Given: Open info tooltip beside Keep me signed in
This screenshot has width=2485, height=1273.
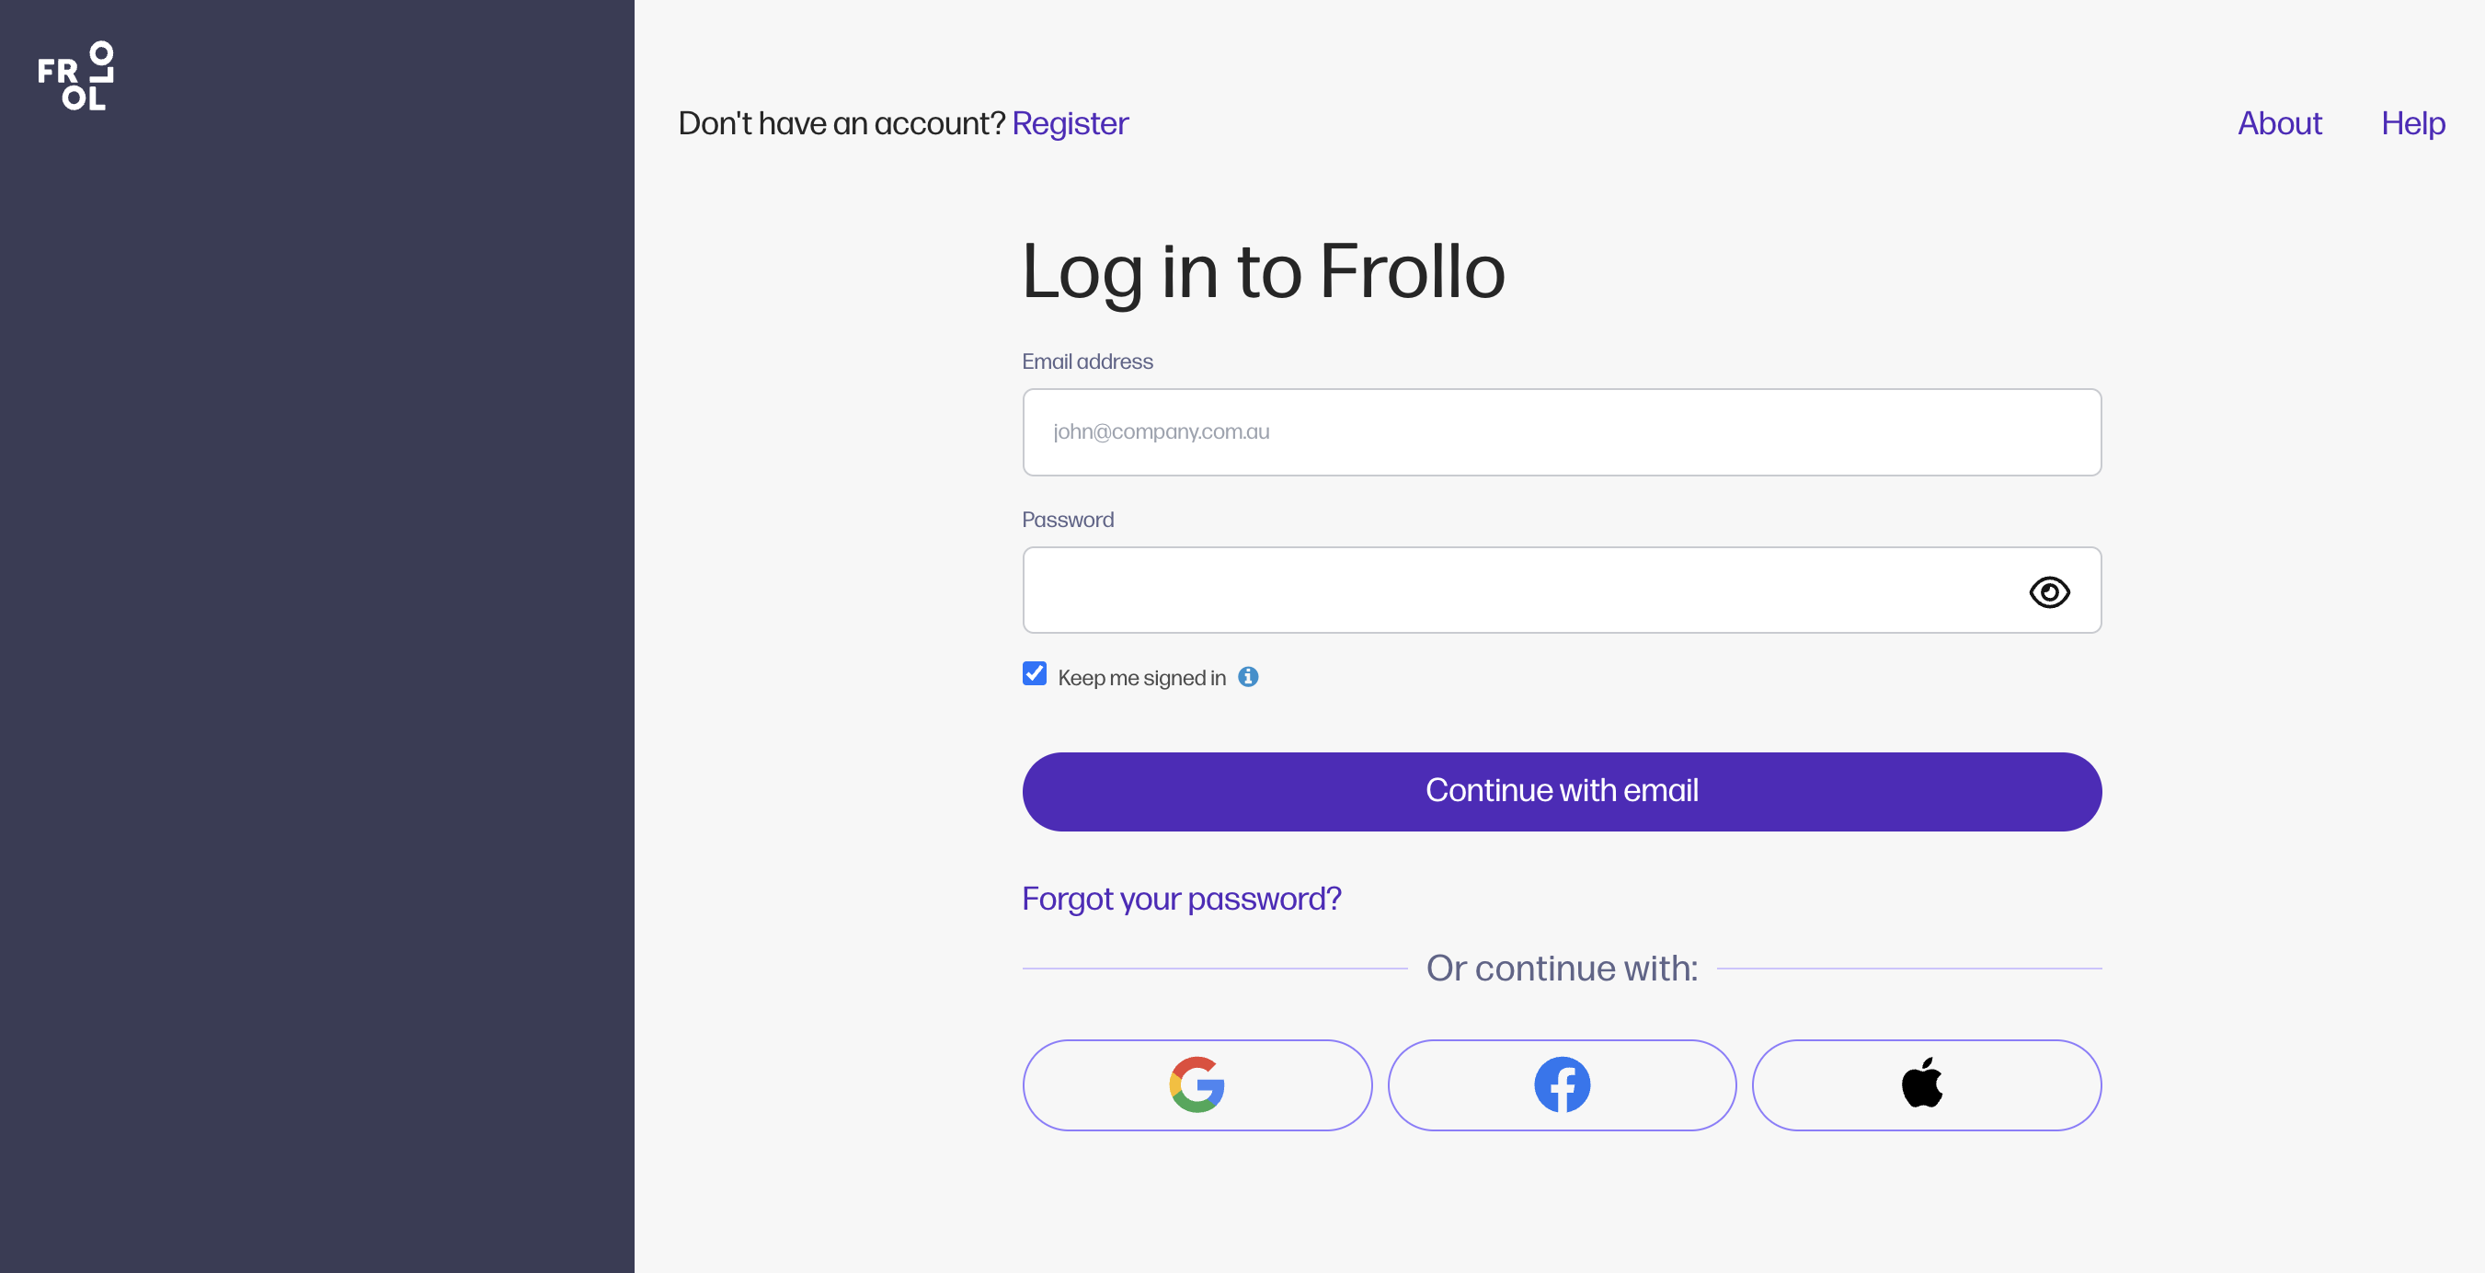Looking at the screenshot, I should [1248, 678].
